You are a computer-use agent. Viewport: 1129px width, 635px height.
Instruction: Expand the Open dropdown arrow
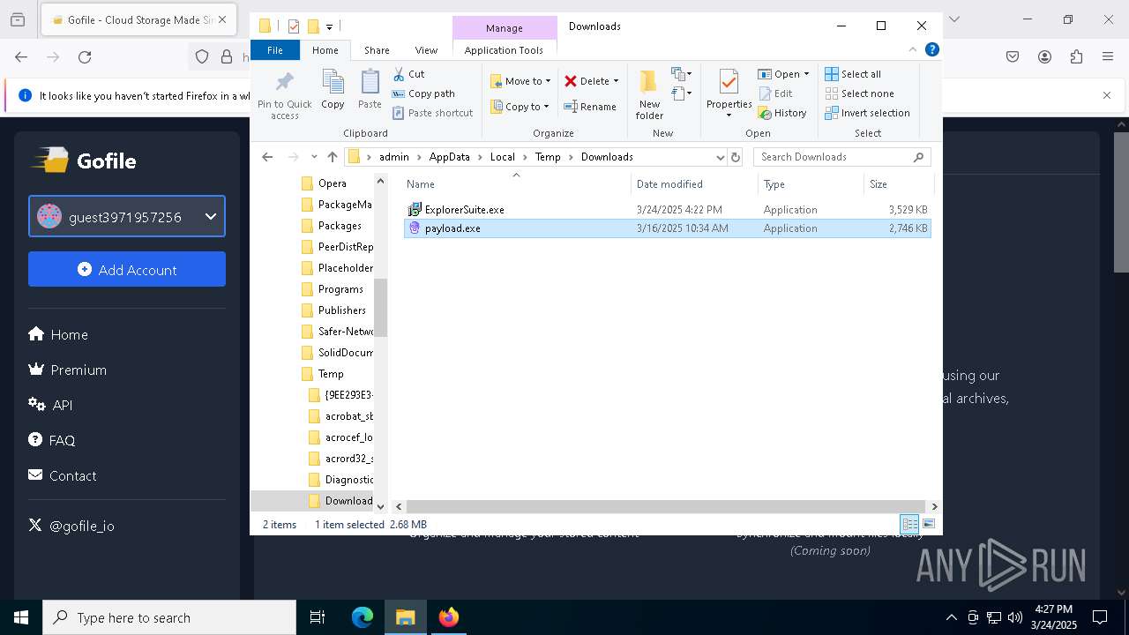[x=806, y=74]
